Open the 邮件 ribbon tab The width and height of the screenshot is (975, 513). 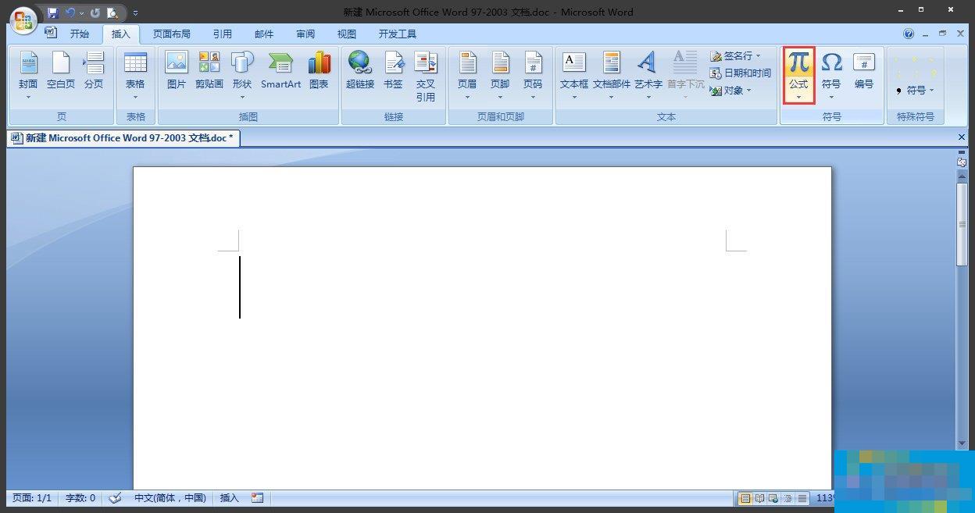pos(264,34)
